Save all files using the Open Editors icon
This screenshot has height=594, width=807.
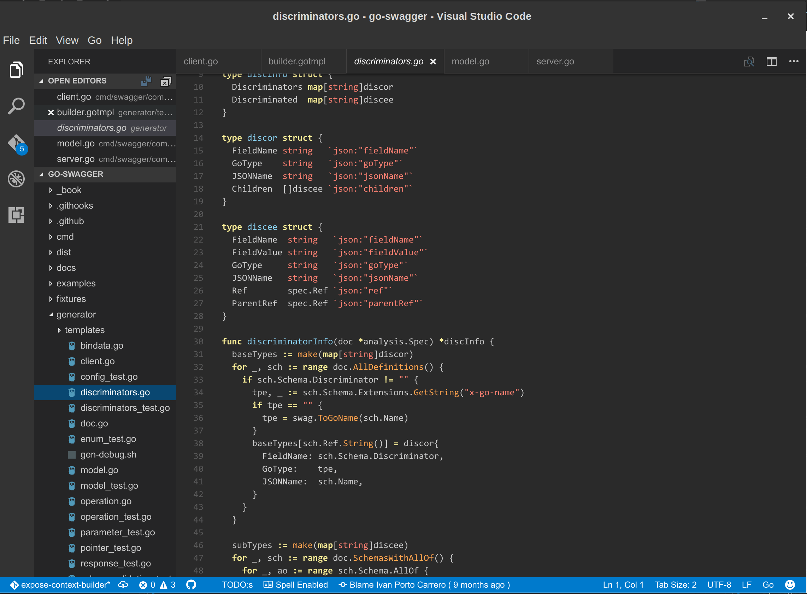coord(146,81)
